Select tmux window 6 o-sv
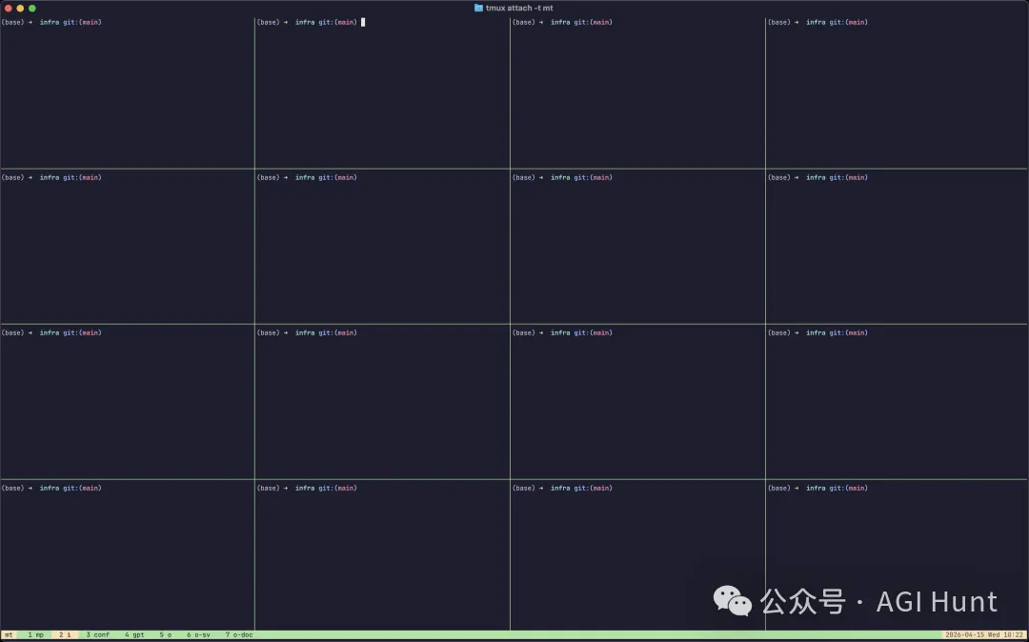Image resolution: width=1029 pixels, height=642 pixels. pyautogui.click(x=198, y=634)
